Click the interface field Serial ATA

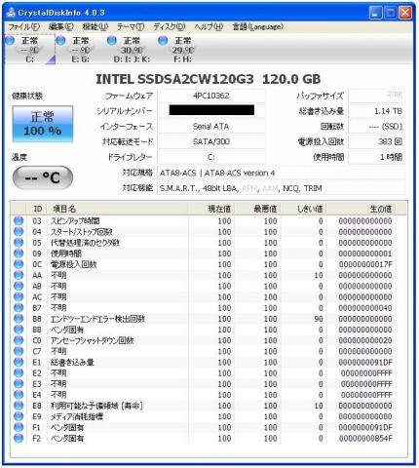point(211,127)
